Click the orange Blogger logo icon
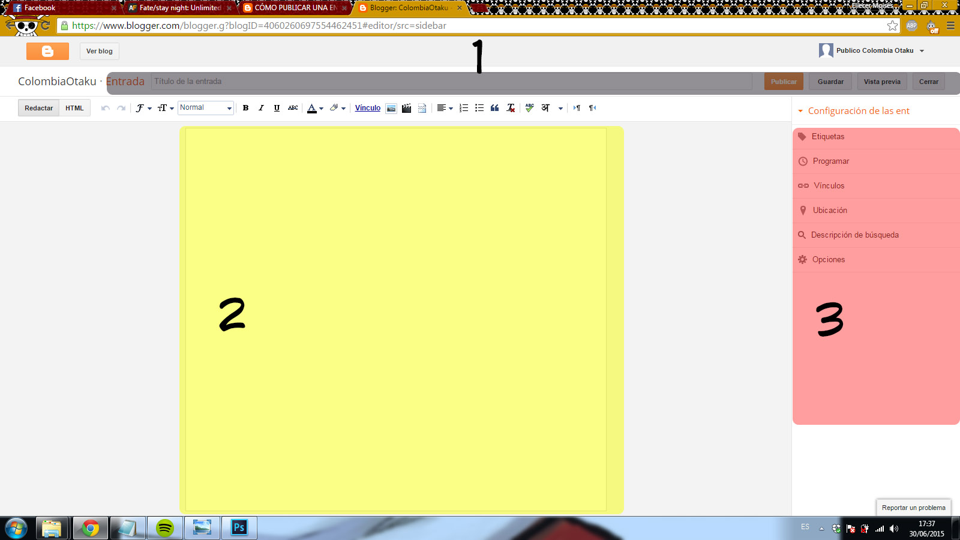Image resolution: width=960 pixels, height=540 pixels. coord(47,51)
